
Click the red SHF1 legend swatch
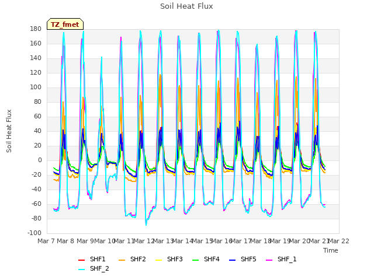(x=82, y=260)
